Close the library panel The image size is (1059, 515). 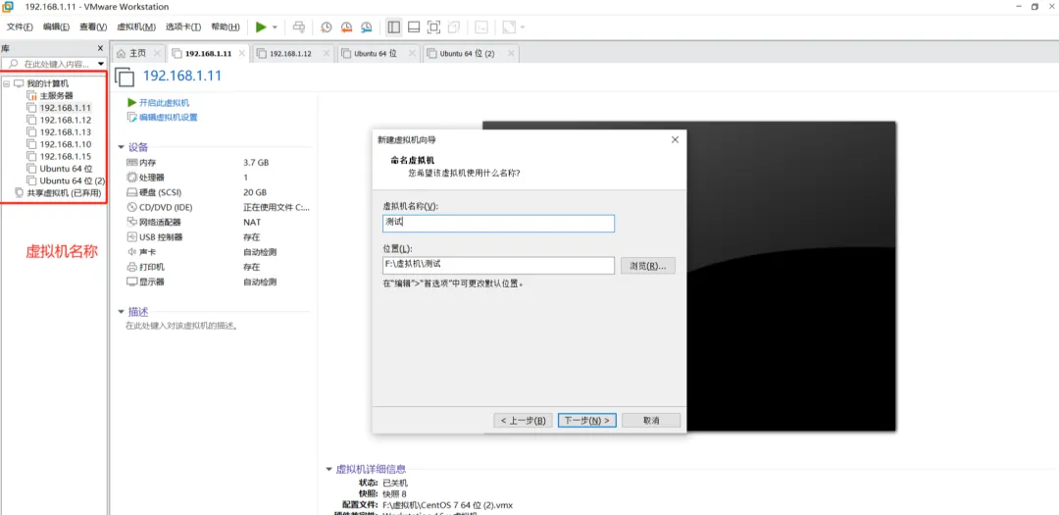(101, 48)
